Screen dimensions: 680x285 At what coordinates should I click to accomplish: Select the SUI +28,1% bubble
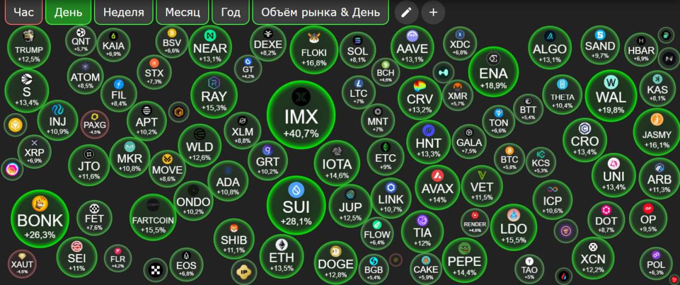(296, 205)
